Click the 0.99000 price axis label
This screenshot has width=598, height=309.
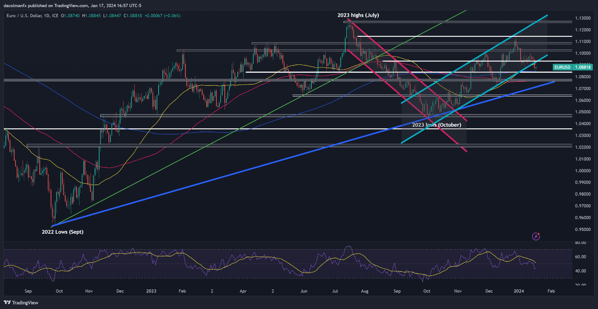582,182
